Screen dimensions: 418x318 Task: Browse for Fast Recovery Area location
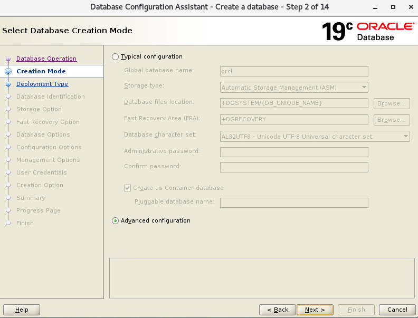(392, 120)
